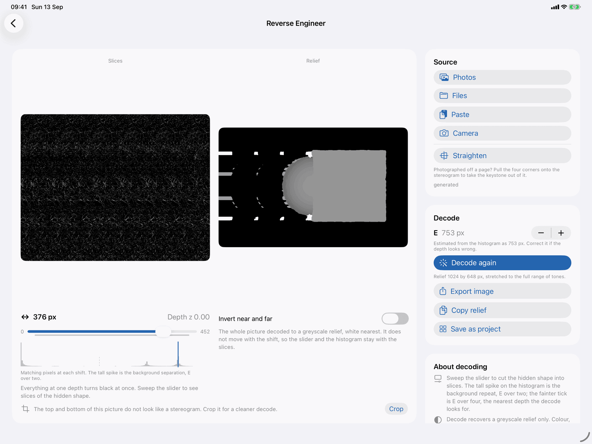Tap the Photos label

click(464, 77)
